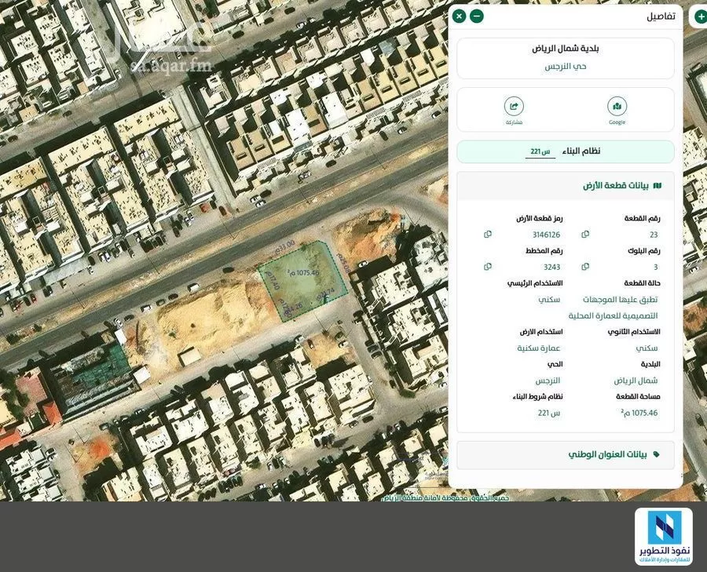Image resolution: width=707 pixels, height=572 pixels.
Task: Click the نفوذ التطوير company logo
Action: point(664,537)
